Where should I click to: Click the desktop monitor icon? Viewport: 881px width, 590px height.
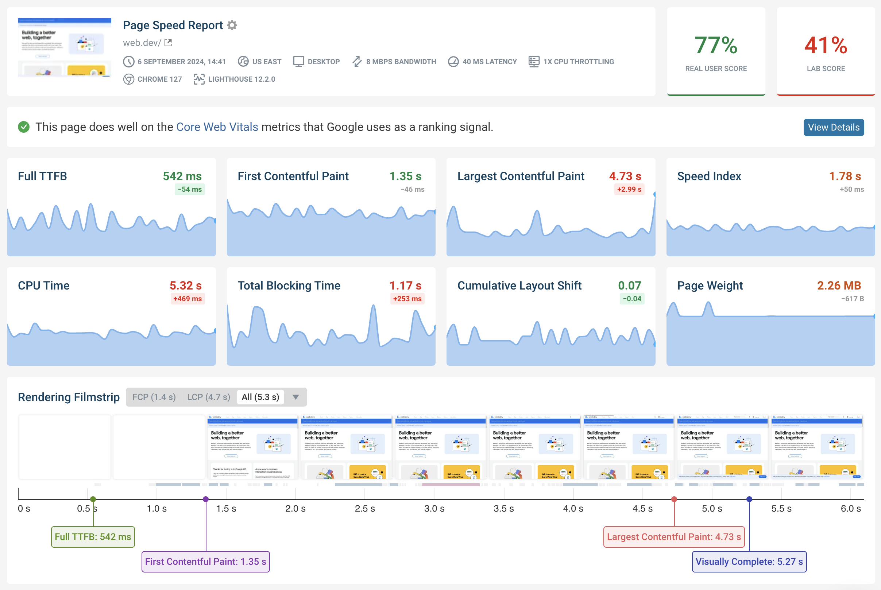[298, 62]
